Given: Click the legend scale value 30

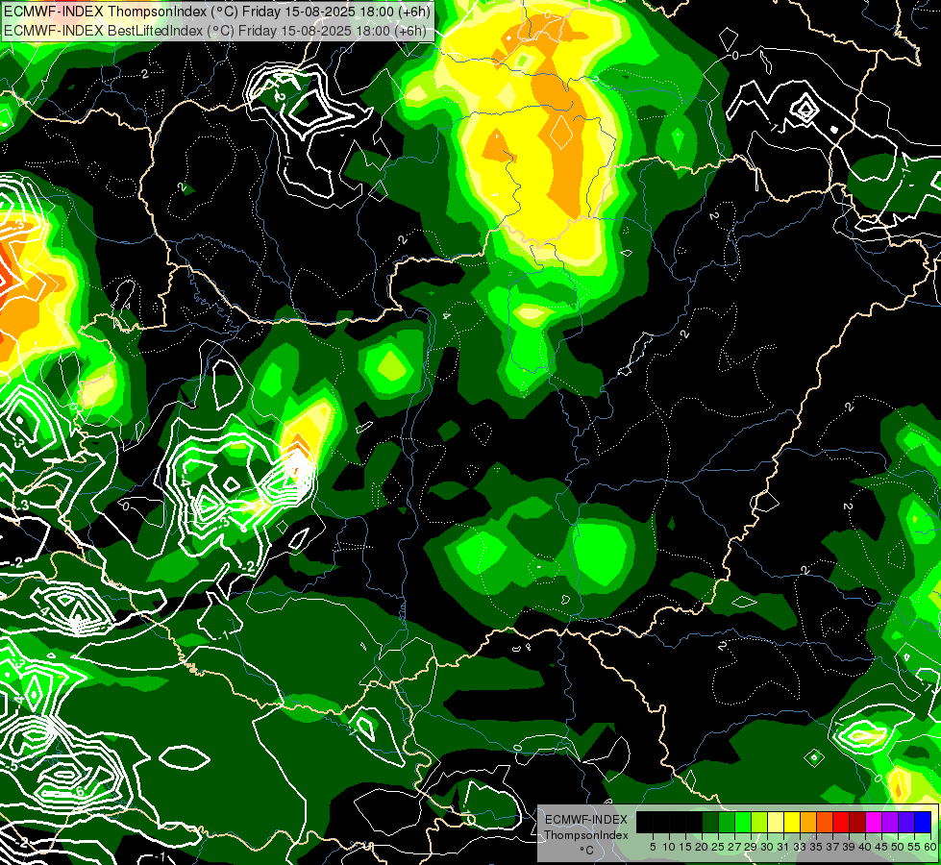Looking at the screenshot, I should (x=768, y=847).
